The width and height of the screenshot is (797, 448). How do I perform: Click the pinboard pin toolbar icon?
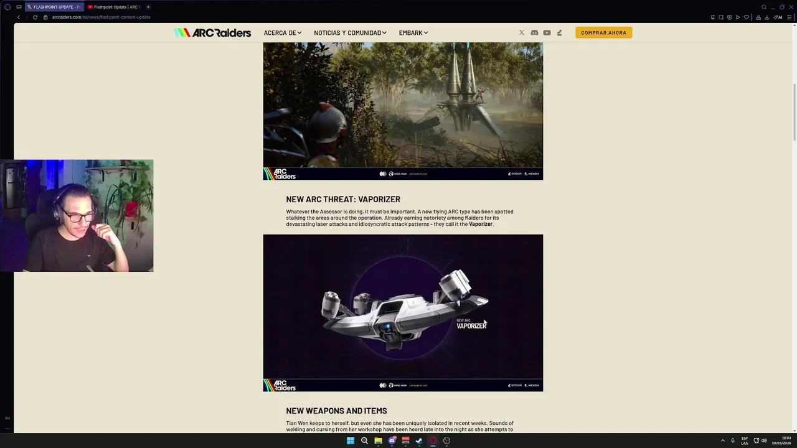pos(713,17)
